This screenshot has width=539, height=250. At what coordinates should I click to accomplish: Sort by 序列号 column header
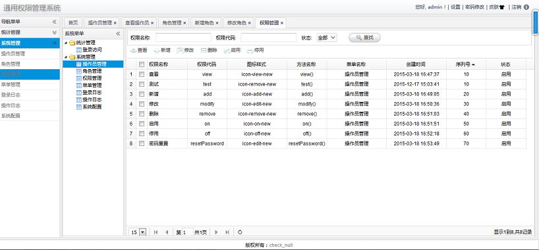click(x=466, y=64)
